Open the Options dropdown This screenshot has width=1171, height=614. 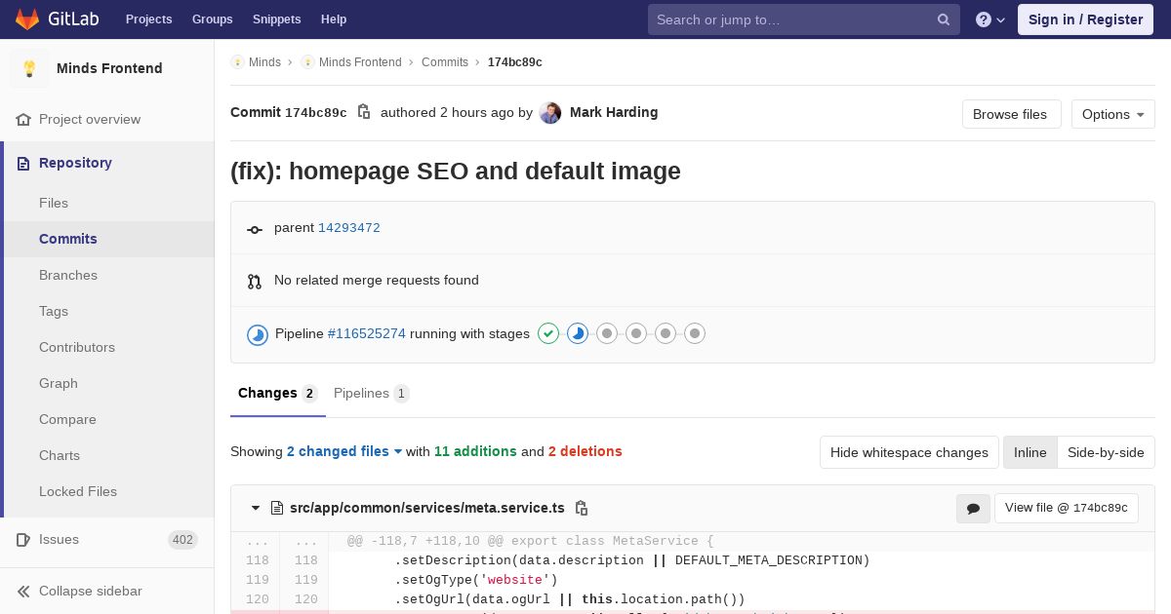1112,114
